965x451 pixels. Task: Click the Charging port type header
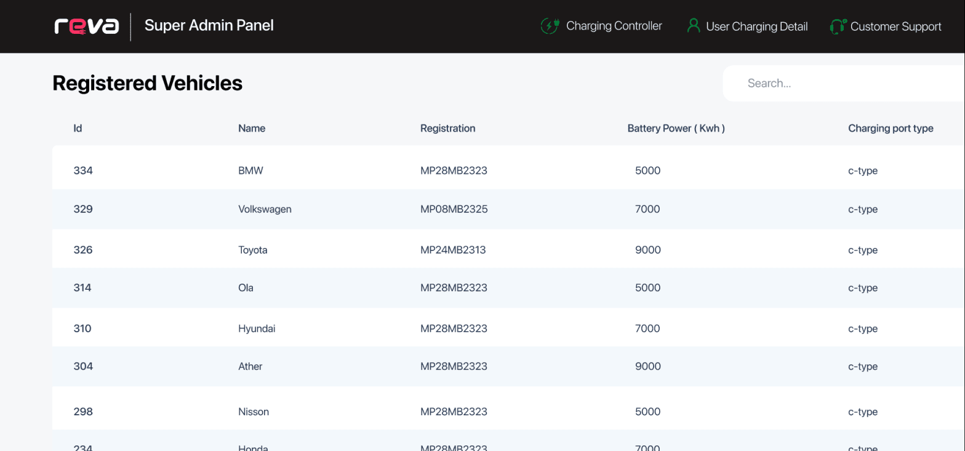pos(890,129)
